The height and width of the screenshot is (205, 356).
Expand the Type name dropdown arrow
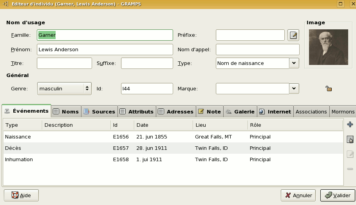click(x=294, y=63)
